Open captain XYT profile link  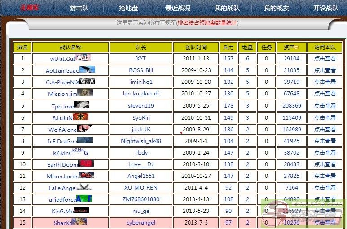(141, 59)
